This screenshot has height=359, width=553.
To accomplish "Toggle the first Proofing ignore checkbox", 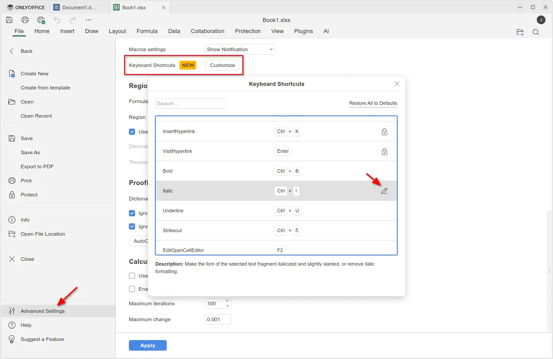I will pos(132,213).
